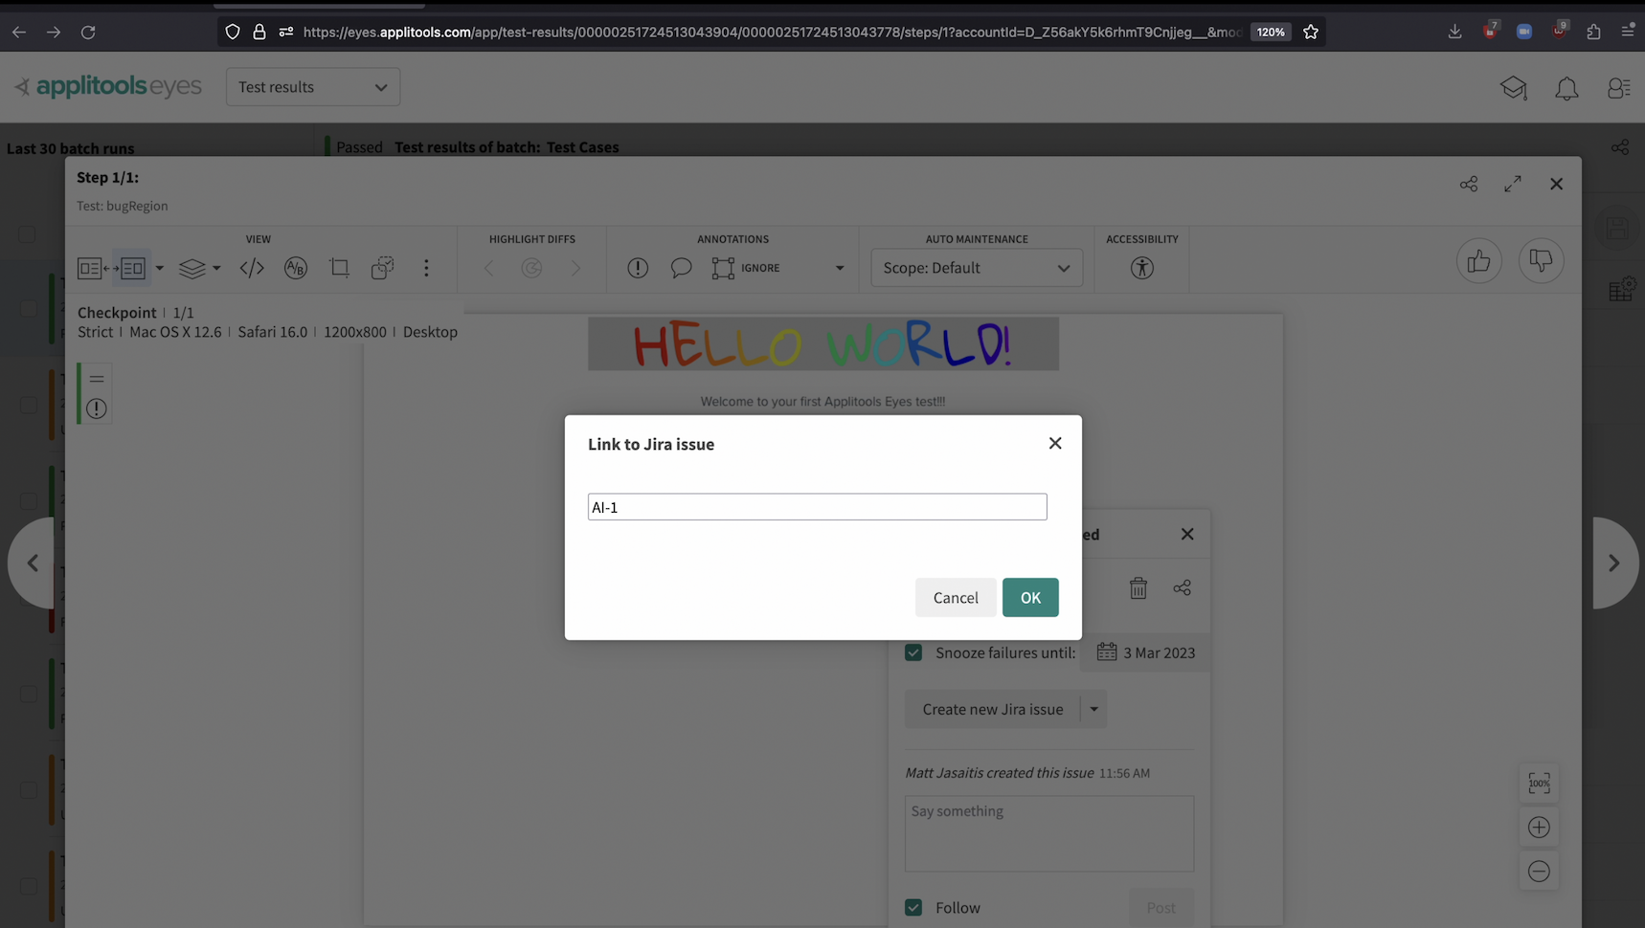The height and width of the screenshot is (928, 1645).
Task: Expand Create new Jira issue options arrow
Action: coord(1093,709)
